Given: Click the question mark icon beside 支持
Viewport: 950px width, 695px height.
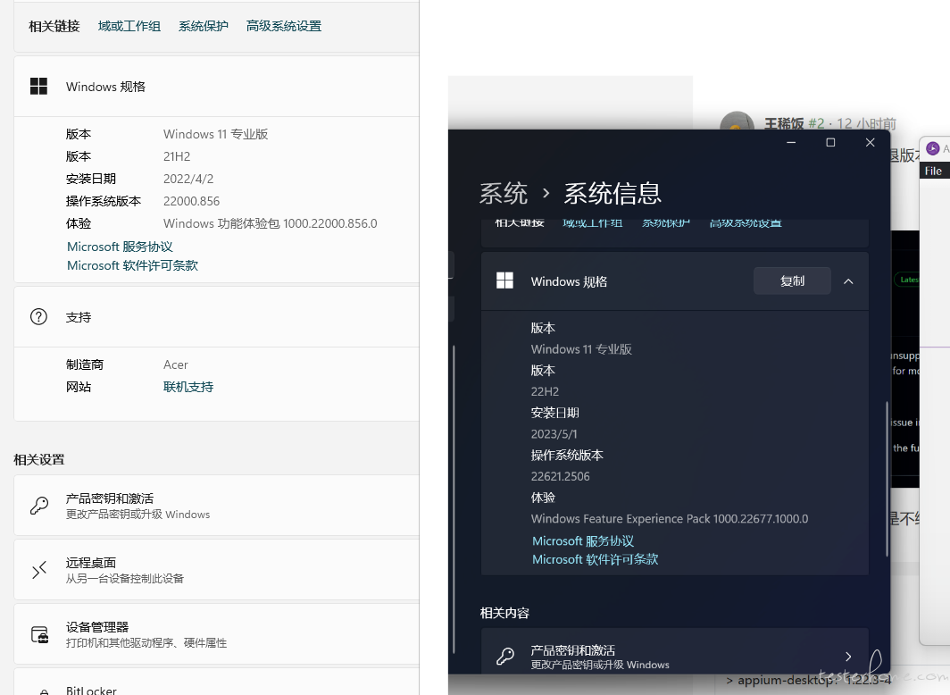Looking at the screenshot, I should (x=38, y=316).
